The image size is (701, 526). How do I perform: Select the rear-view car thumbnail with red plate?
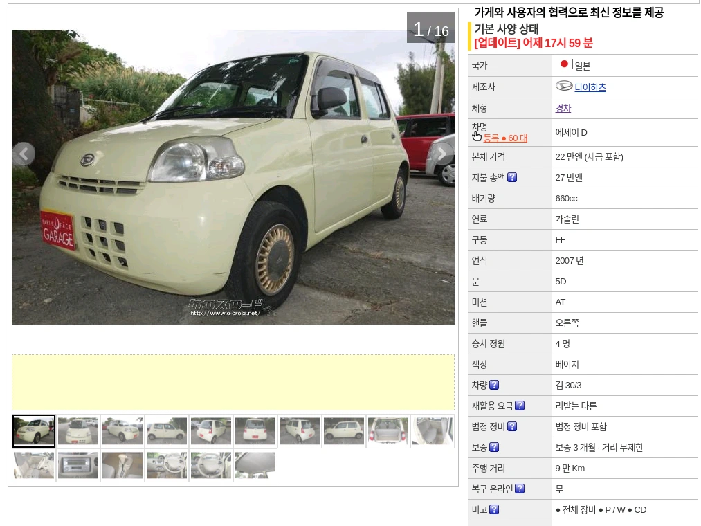pyautogui.click(x=255, y=431)
